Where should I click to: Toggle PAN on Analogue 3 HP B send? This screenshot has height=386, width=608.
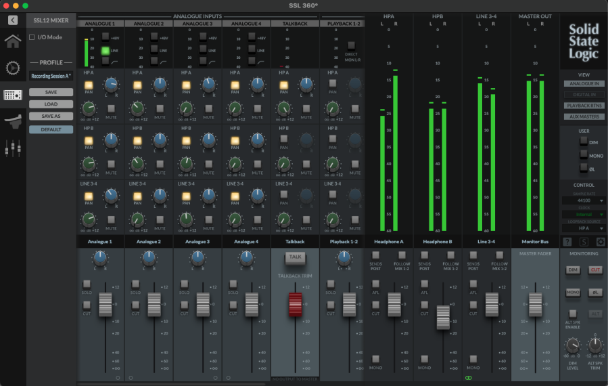click(187, 141)
